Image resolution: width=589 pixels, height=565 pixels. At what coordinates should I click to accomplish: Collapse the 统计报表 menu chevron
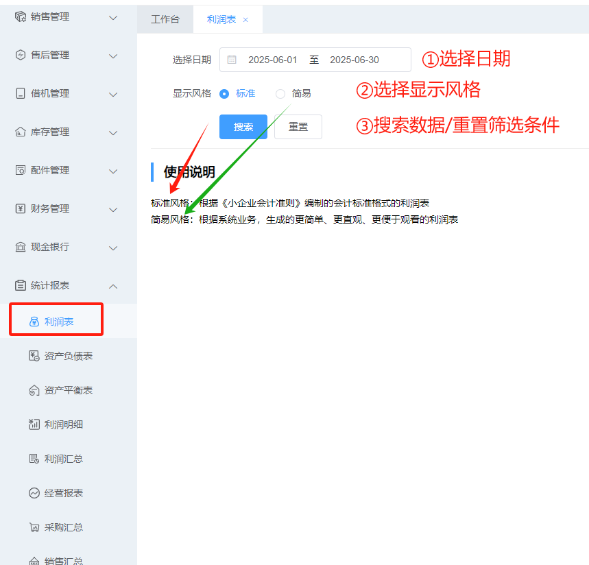(x=113, y=286)
